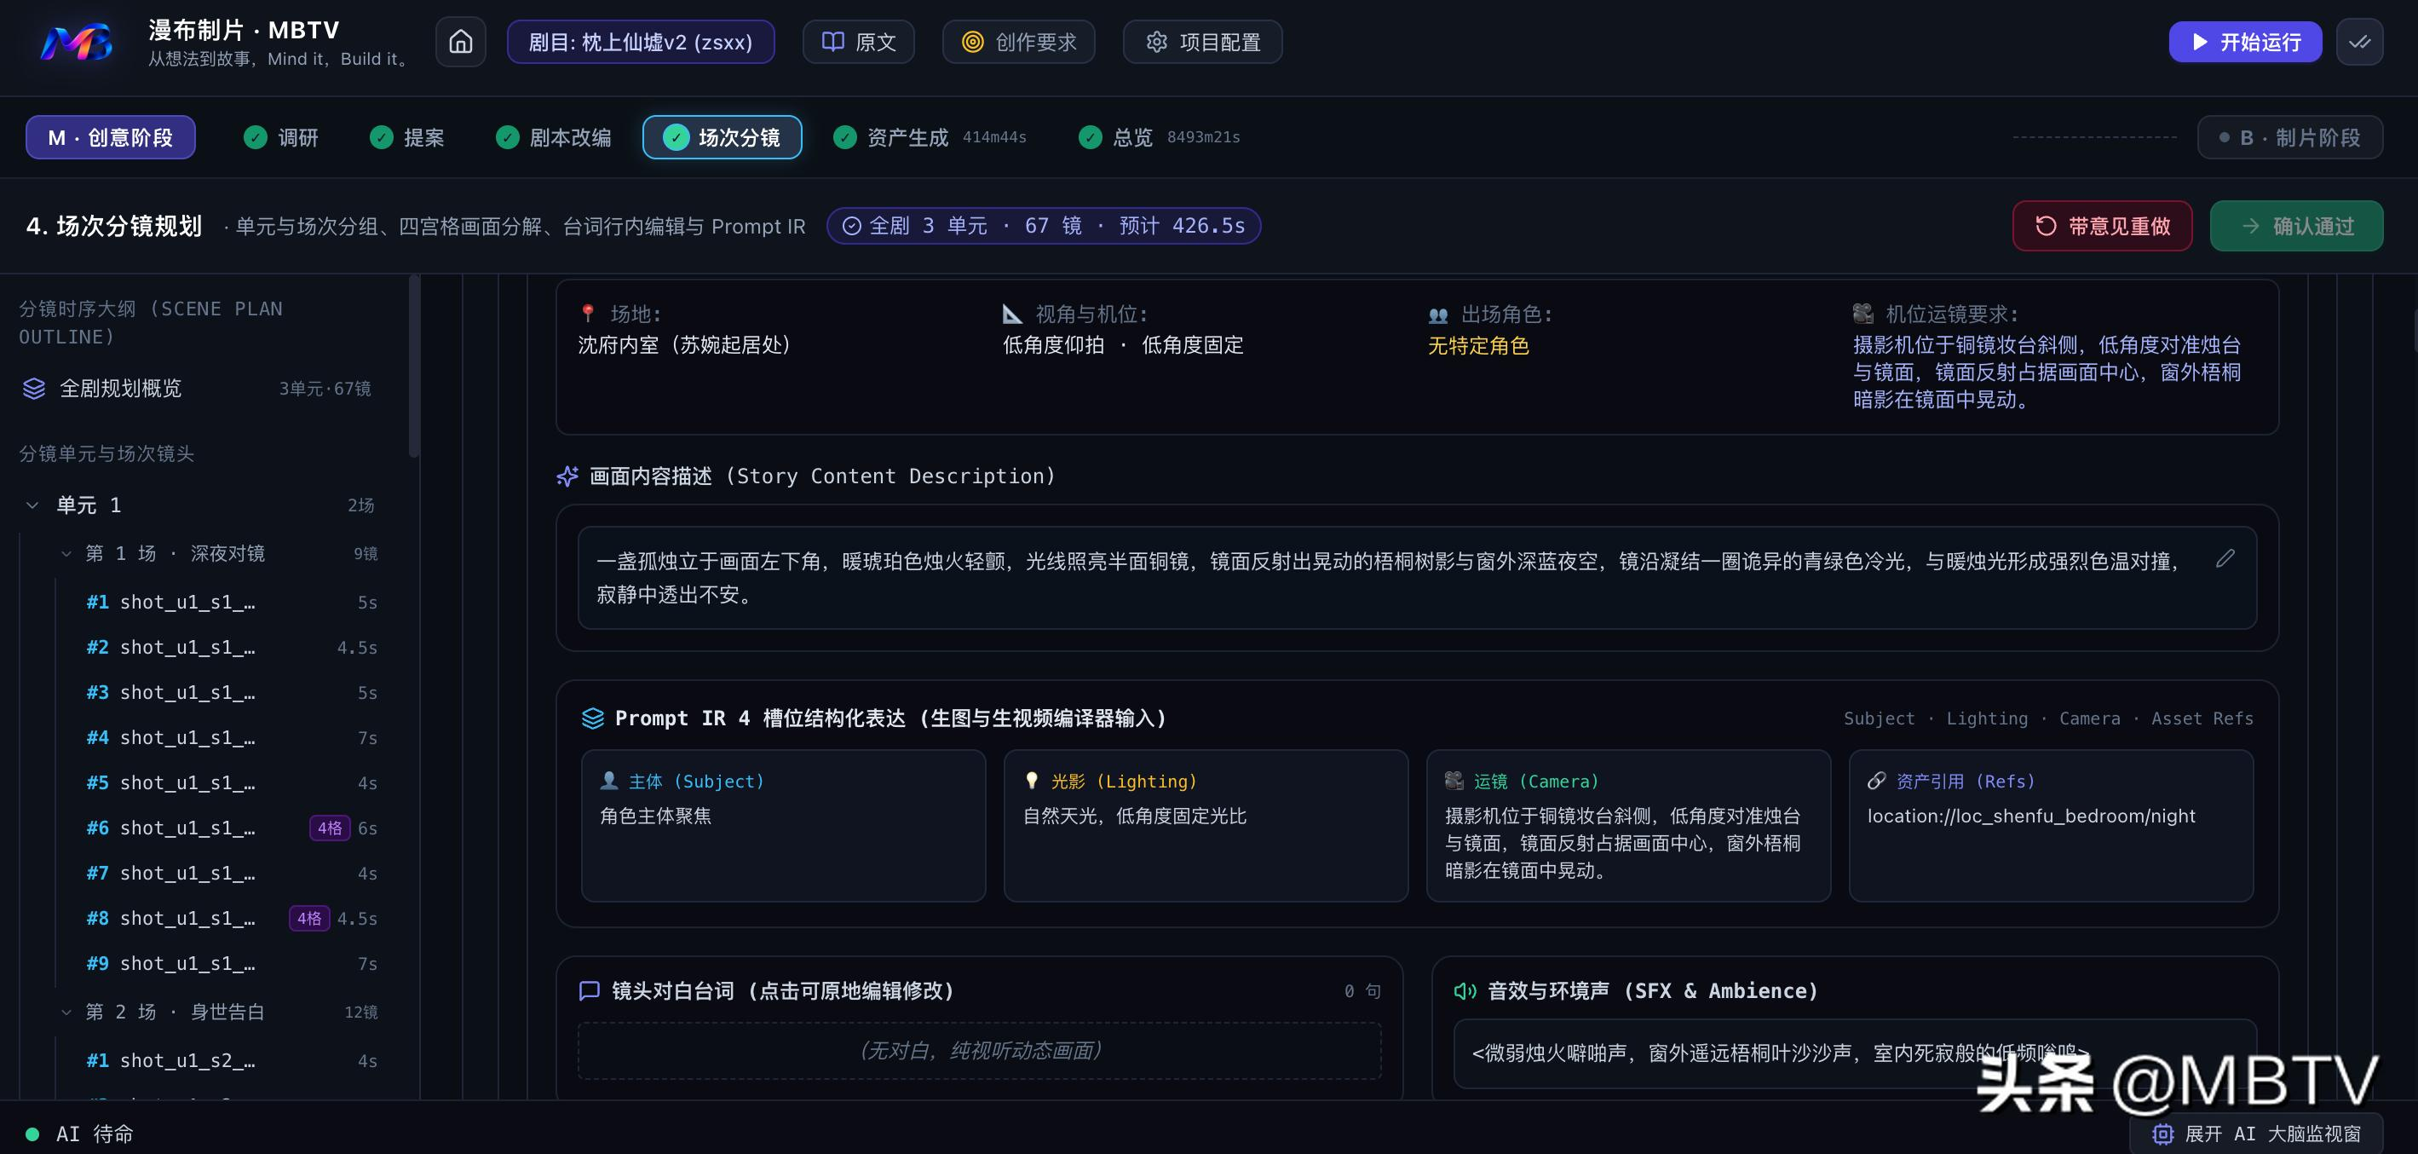Open 项目配置 settings
This screenshot has width=2418, height=1154.
click(x=1202, y=41)
